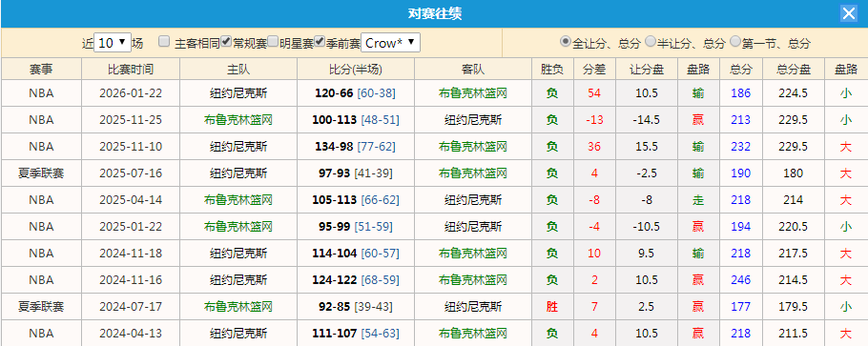Select the 全让分、总分 radio option
The width and height of the screenshot is (868, 346).
point(566,41)
